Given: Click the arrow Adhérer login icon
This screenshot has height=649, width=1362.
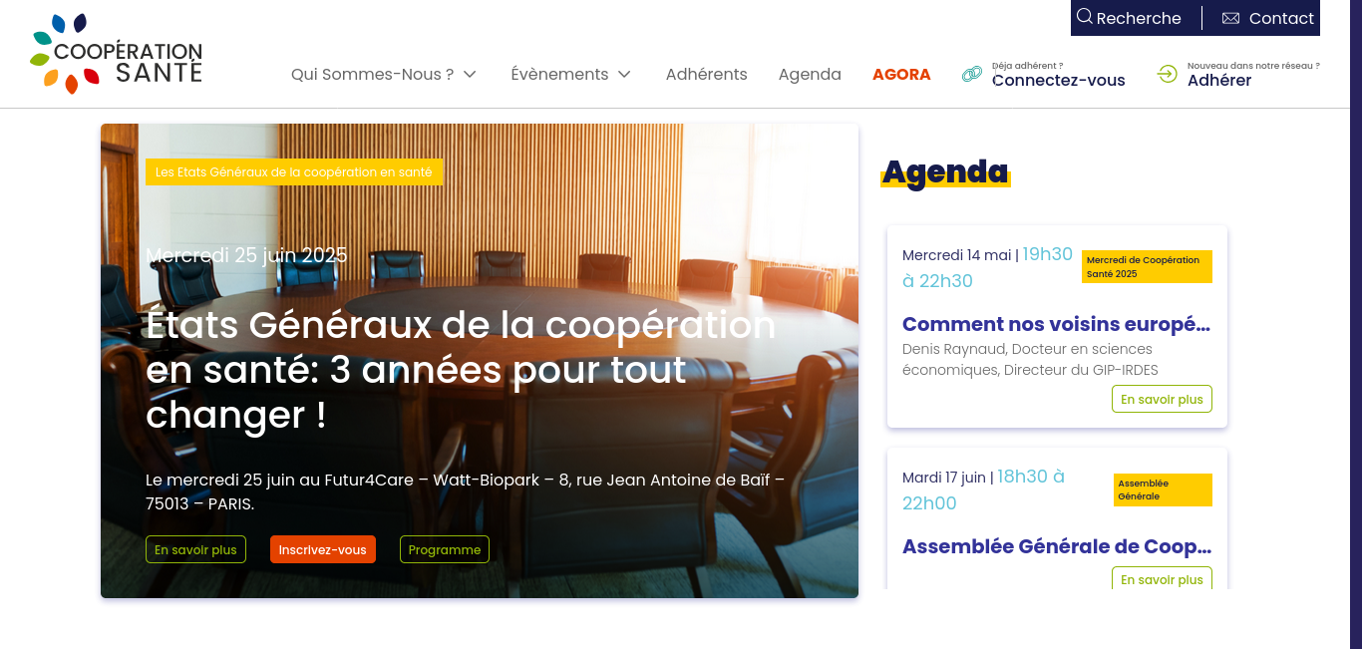Looking at the screenshot, I should (x=1168, y=74).
